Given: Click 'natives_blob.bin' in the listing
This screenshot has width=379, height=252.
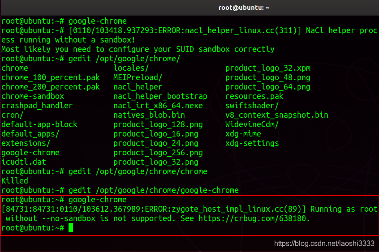Looking at the screenshot, I should (x=149, y=115).
